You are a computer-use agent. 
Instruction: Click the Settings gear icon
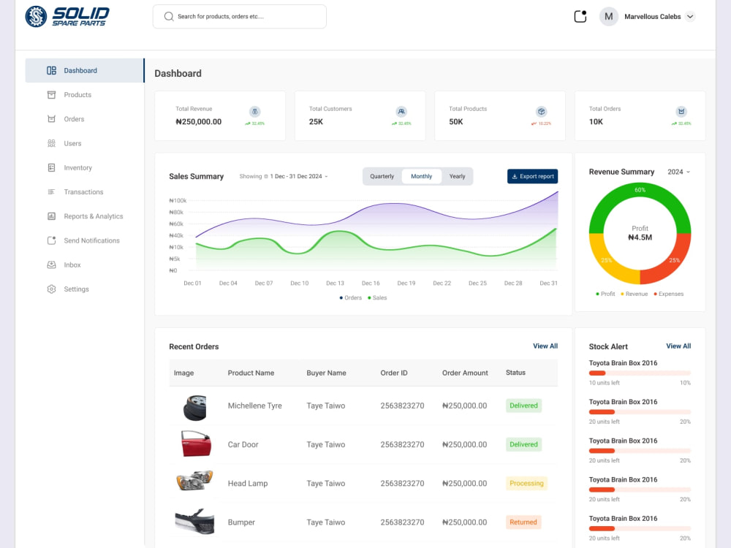51,289
